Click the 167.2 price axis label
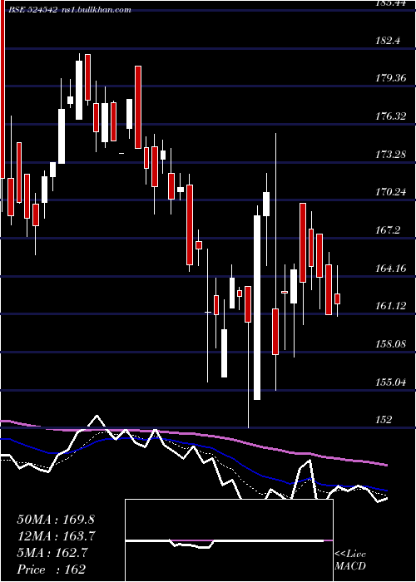The height and width of the screenshot is (582, 416). (x=389, y=230)
